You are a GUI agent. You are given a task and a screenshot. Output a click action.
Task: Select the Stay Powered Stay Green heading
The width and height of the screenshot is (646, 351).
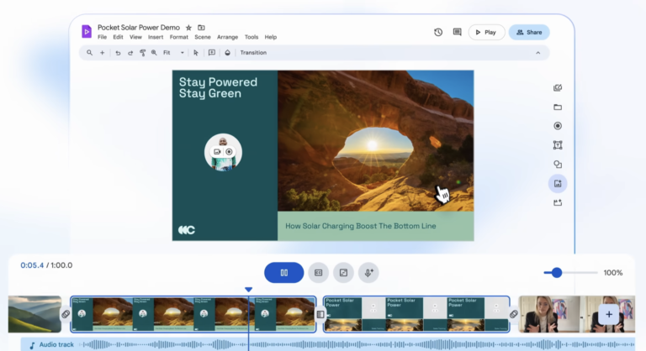218,87
